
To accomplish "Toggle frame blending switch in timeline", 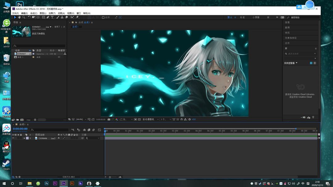I will tap(89, 130).
